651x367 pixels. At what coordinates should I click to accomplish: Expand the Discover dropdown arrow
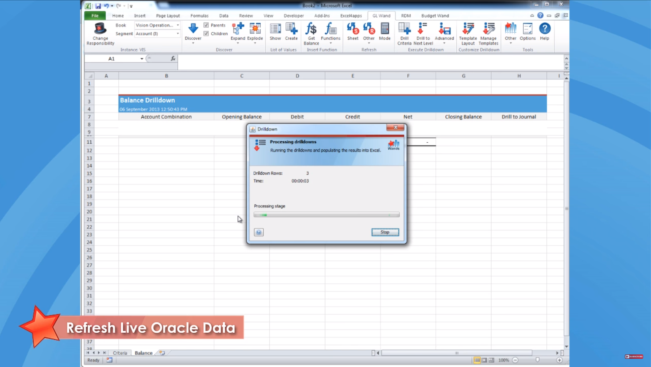(x=193, y=43)
